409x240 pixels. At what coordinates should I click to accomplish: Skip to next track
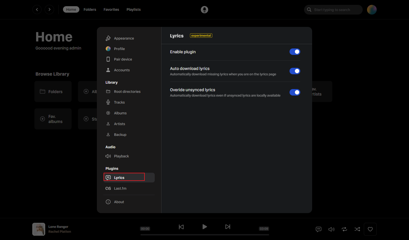228,227
